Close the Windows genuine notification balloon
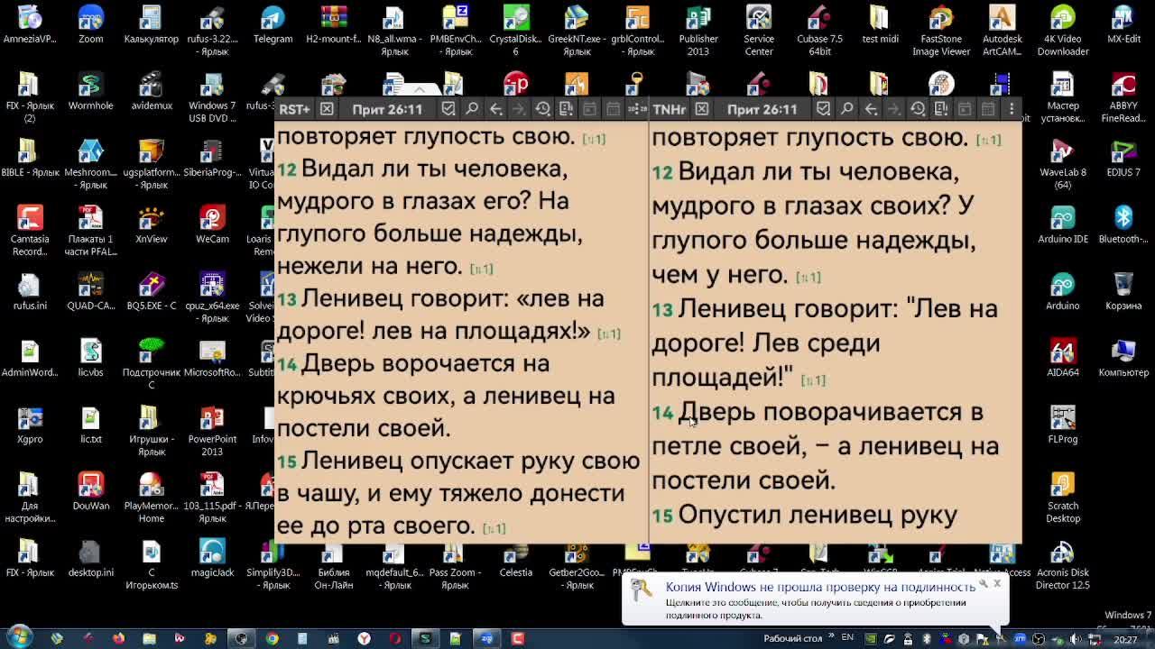This screenshot has height=649, width=1155. pos(997,584)
